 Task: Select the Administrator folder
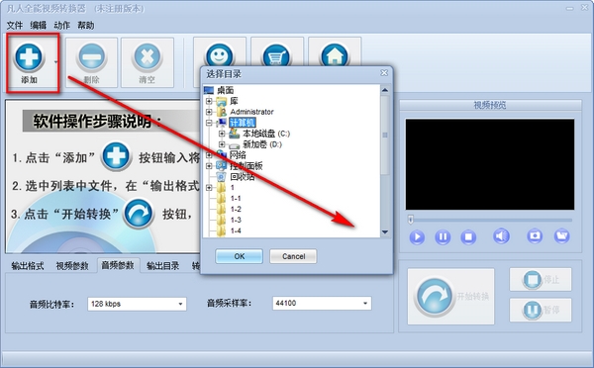(251, 112)
